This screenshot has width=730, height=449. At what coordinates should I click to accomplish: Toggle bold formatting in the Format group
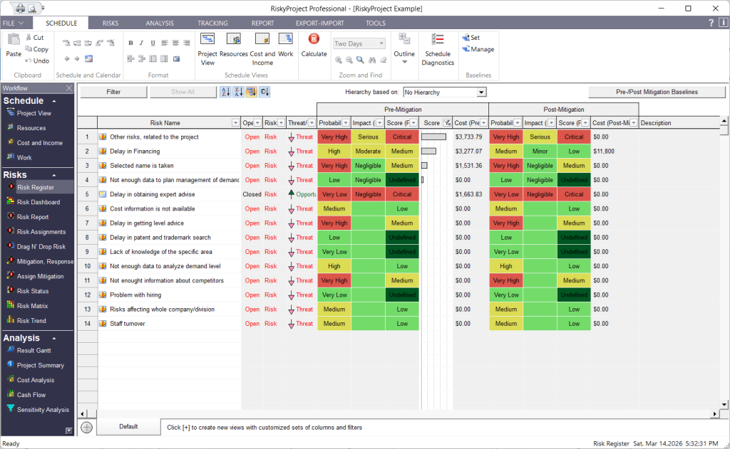pyautogui.click(x=131, y=43)
